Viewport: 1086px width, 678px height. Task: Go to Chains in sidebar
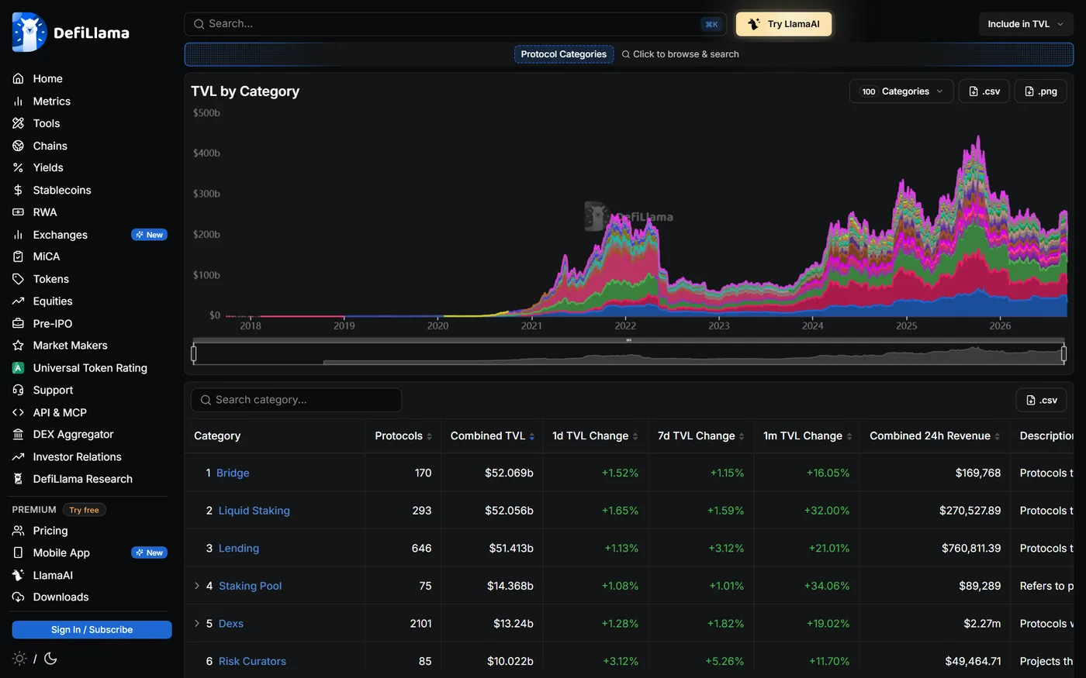pos(50,146)
